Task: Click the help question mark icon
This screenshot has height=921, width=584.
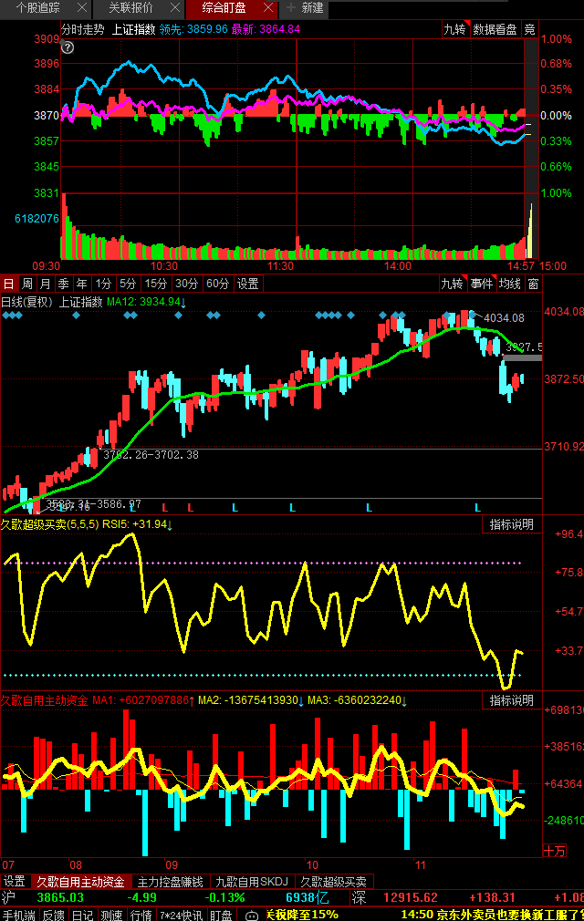Action: tap(68, 47)
